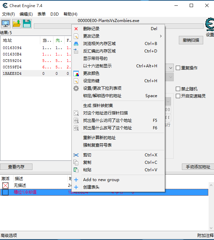Image resolution: width=214 pixels, height=240 pixels.
Task: Toggle the 开启变速精灵 checkbox
Action: point(178,96)
